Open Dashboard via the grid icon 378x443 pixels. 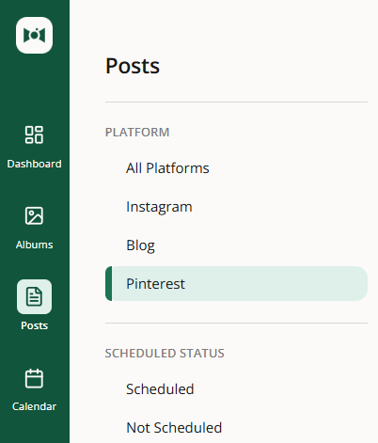34,134
